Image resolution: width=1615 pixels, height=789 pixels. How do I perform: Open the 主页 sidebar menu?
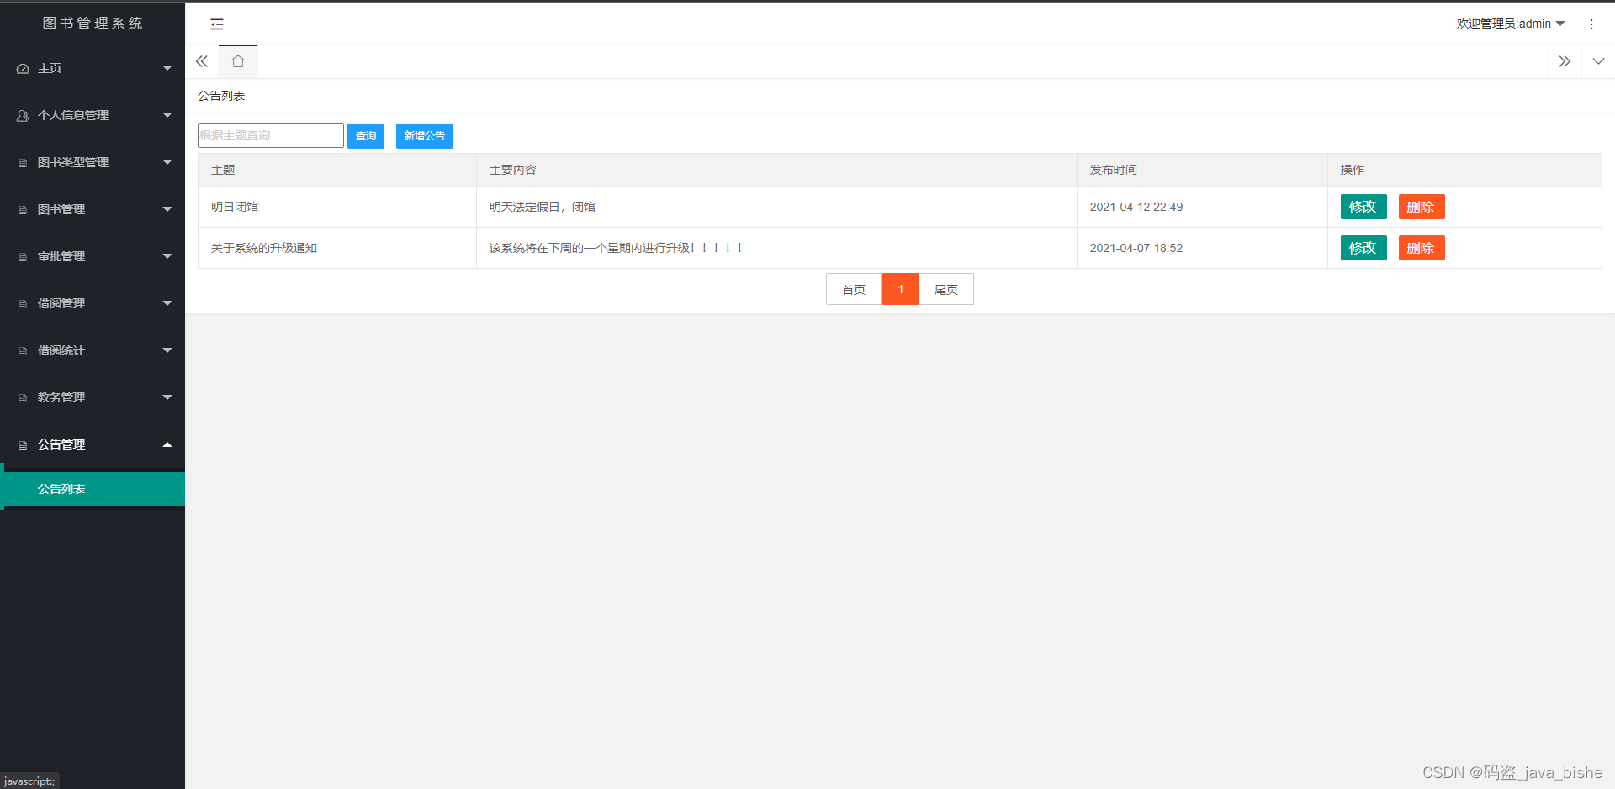(x=93, y=68)
